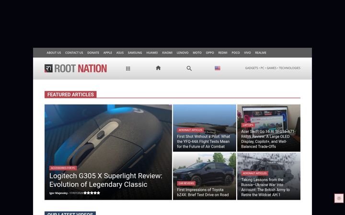Click the Aeronaut Articles tag on YFQ-44A card
Viewport: 345px width, 215px height.
pos(190,130)
